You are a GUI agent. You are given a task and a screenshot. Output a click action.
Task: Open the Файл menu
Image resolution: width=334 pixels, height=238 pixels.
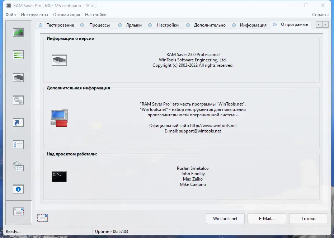(x=11, y=15)
